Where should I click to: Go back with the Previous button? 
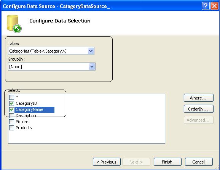[107, 162]
